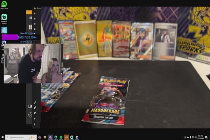The height and width of the screenshot is (140, 210).
Task: Click the orange highlighted sidebar tile
Action: (x=29, y=12)
